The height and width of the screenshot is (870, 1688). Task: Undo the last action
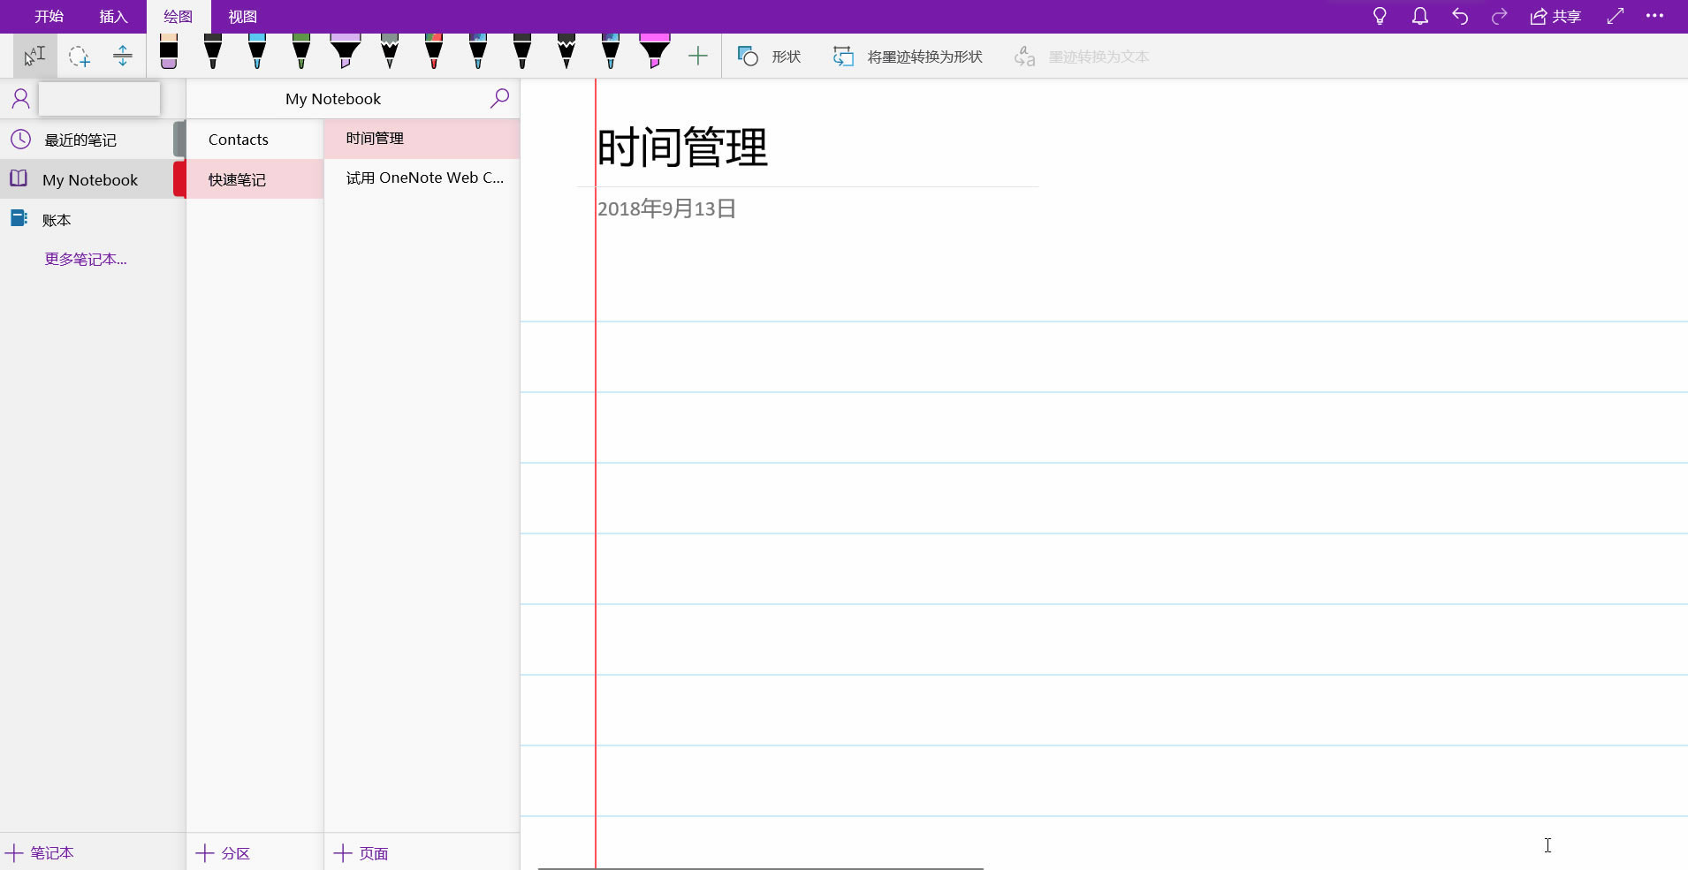pyautogui.click(x=1460, y=16)
